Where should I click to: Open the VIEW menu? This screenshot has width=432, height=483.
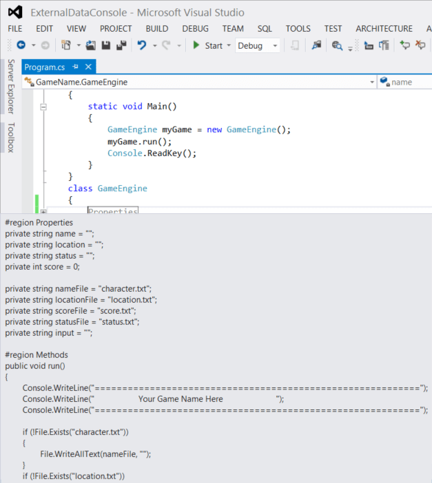(76, 29)
